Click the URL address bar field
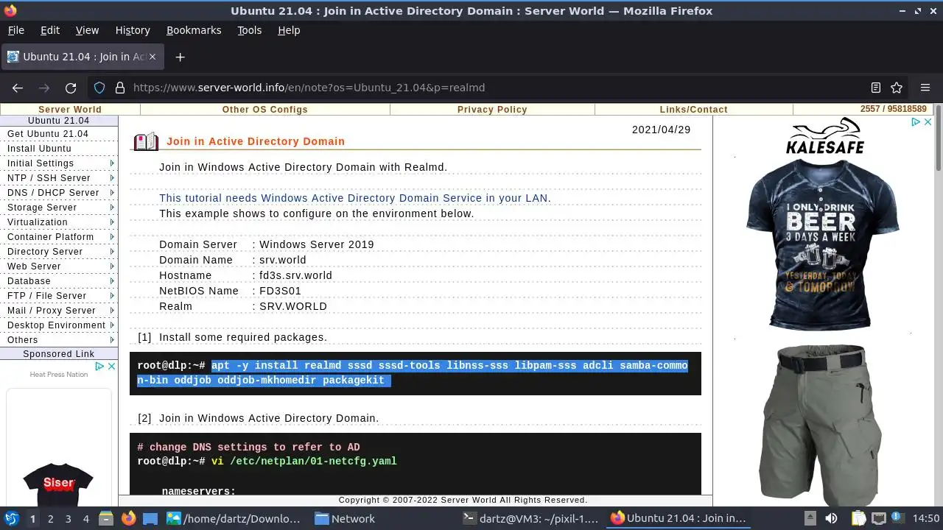 coord(497,88)
